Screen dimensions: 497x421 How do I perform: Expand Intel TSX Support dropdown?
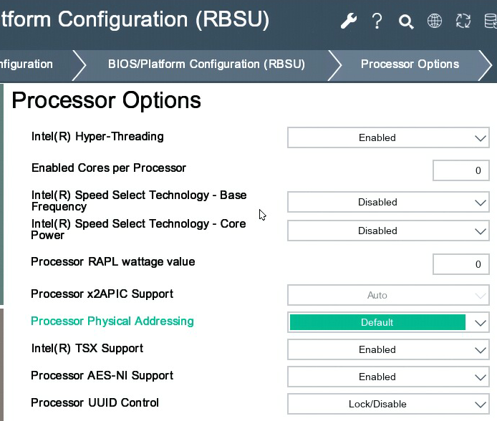(387, 349)
